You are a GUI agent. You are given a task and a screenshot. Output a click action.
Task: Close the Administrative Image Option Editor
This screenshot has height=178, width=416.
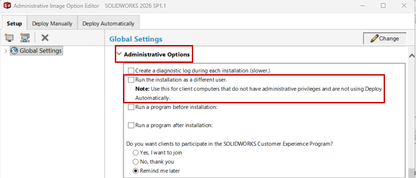[404, 5]
